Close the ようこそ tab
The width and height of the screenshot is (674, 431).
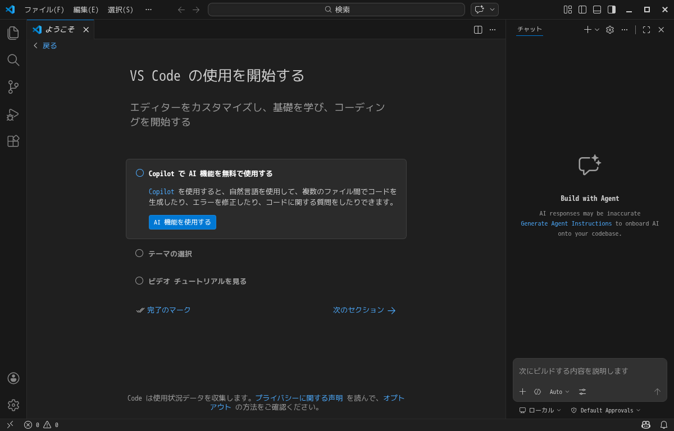(86, 30)
